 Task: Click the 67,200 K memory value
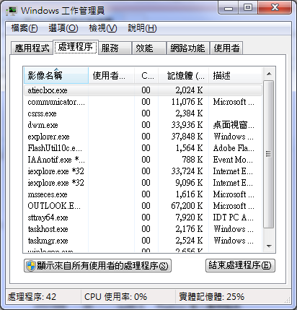click(x=187, y=206)
